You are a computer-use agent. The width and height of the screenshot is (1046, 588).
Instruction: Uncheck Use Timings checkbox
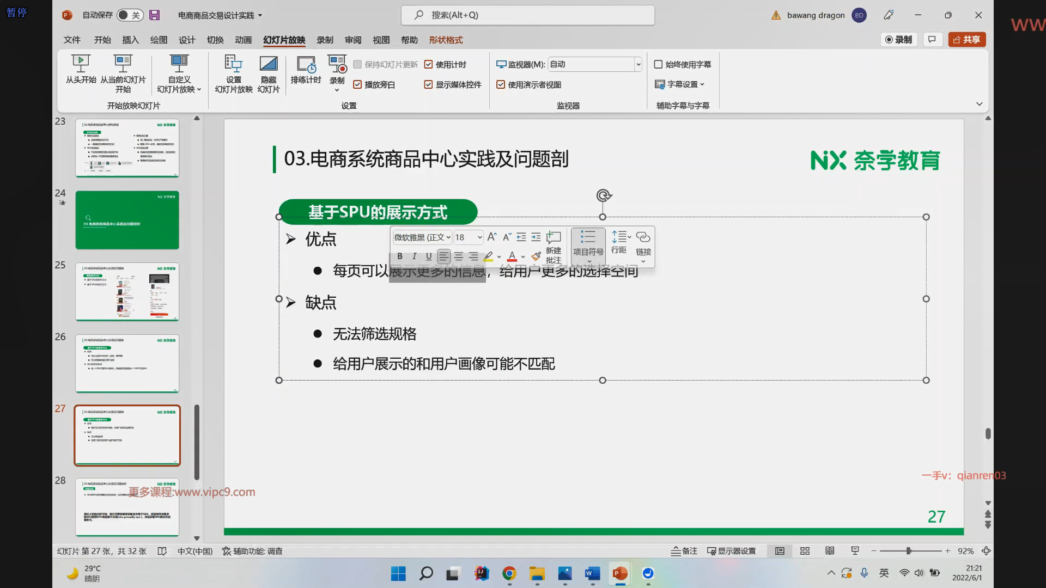click(429, 65)
